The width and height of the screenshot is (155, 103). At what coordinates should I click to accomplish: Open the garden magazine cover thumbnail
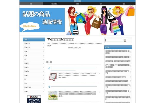[53, 95]
